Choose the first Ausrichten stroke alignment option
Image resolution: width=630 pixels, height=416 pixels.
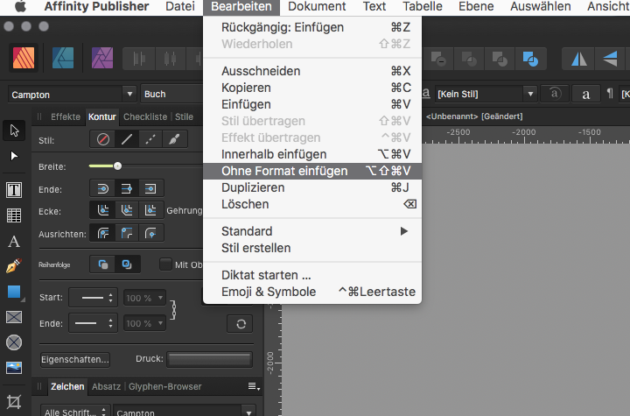point(103,233)
